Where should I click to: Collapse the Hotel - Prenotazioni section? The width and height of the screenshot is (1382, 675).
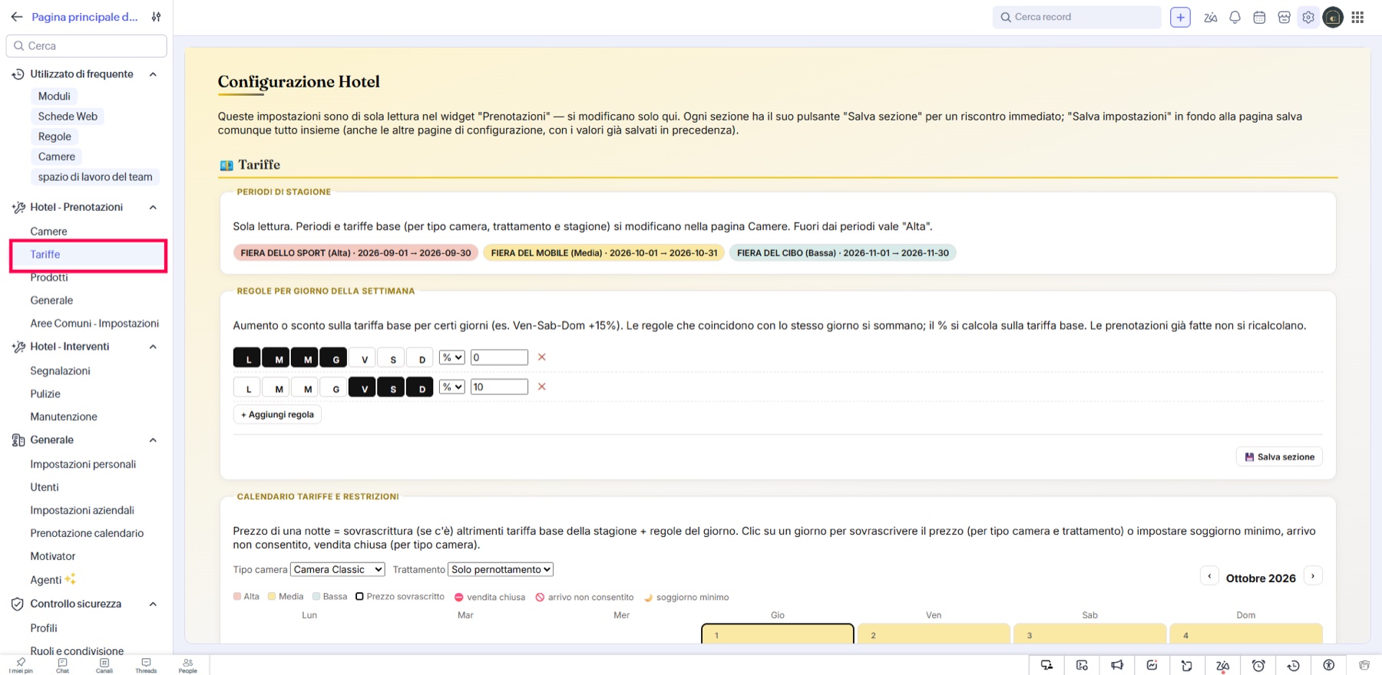[153, 207]
